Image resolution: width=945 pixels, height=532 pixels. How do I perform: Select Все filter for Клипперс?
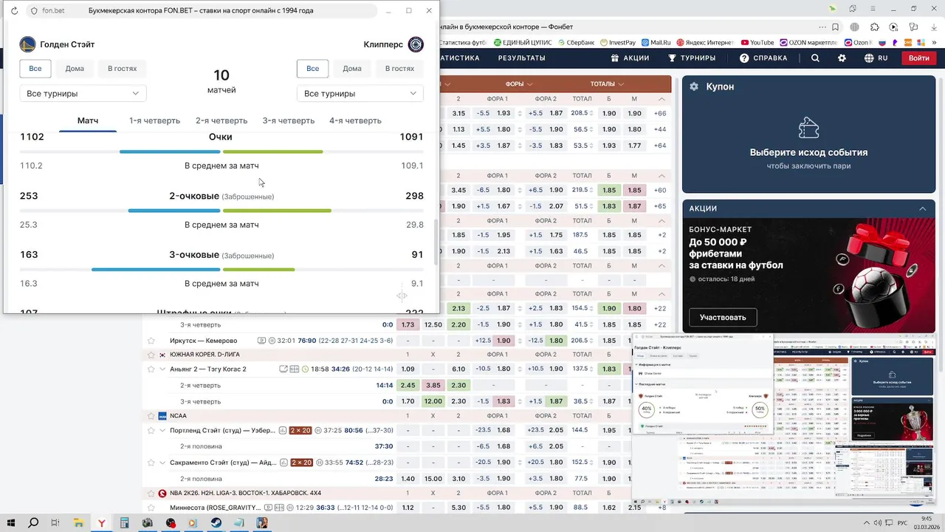click(313, 69)
